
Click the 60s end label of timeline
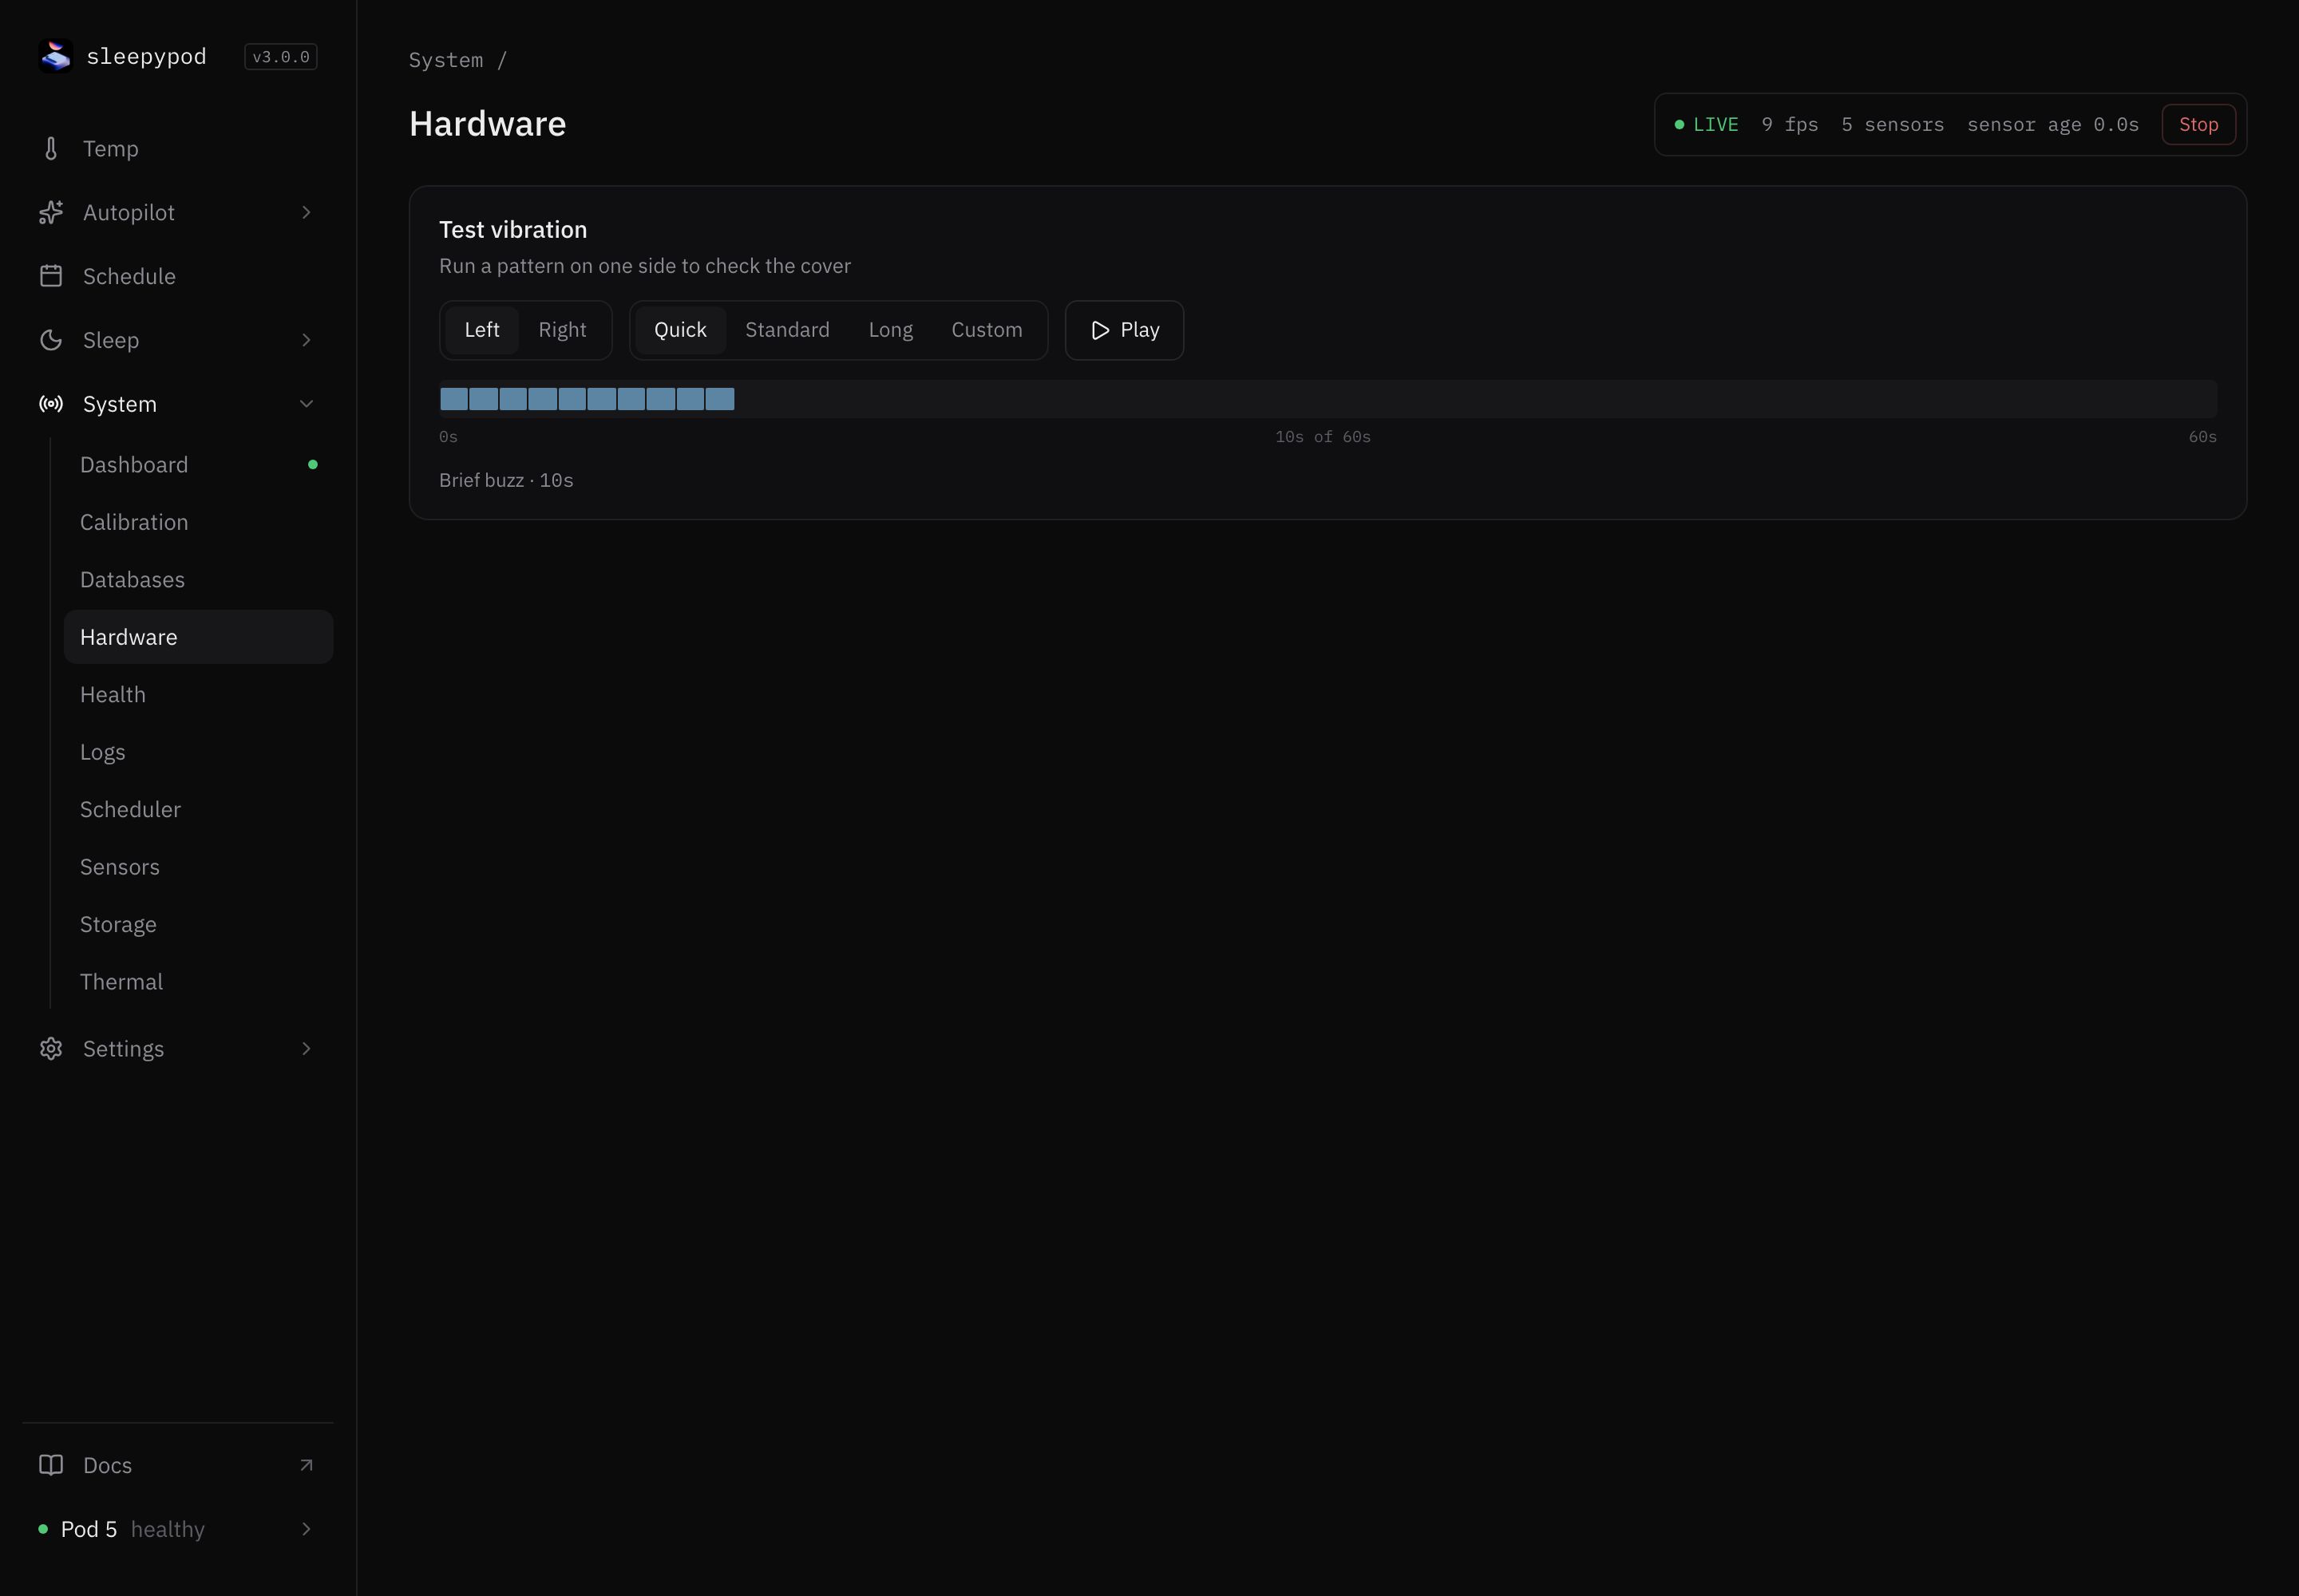[x=2202, y=437]
